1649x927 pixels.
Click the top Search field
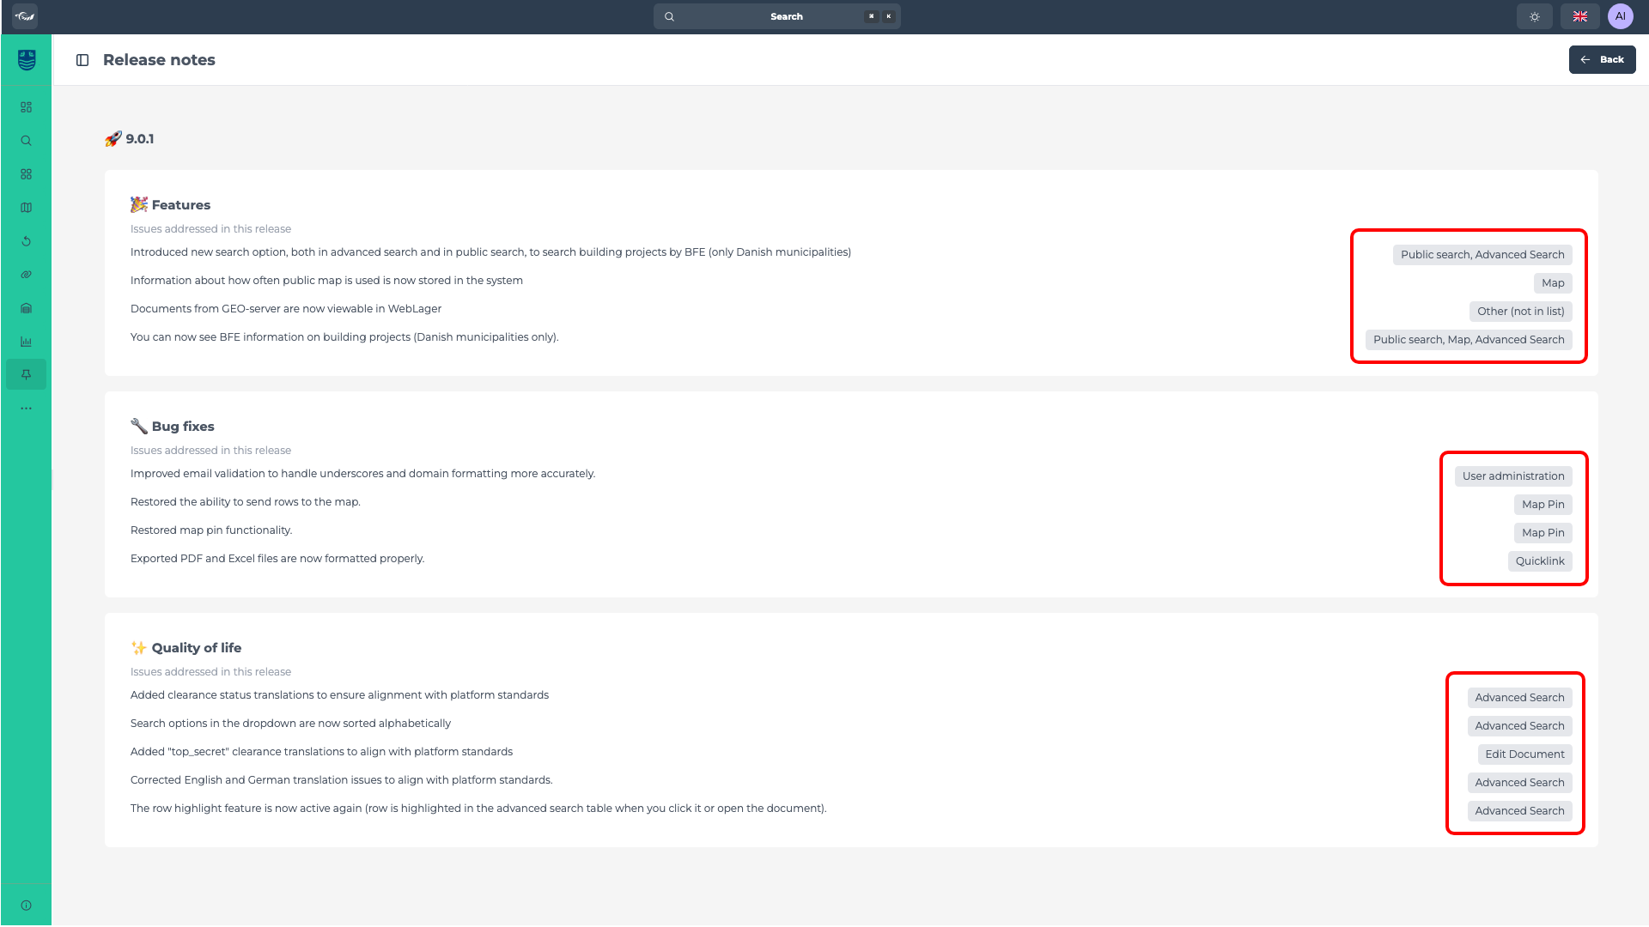pyautogui.click(x=776, y=16)
